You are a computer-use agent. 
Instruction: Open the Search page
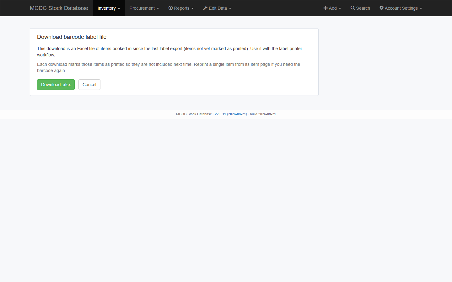360,8
